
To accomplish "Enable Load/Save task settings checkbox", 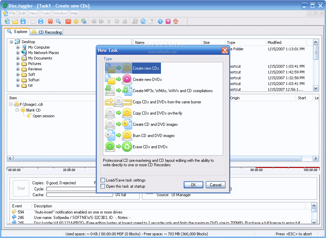I will pyautogui.click(x=103, y=180).
